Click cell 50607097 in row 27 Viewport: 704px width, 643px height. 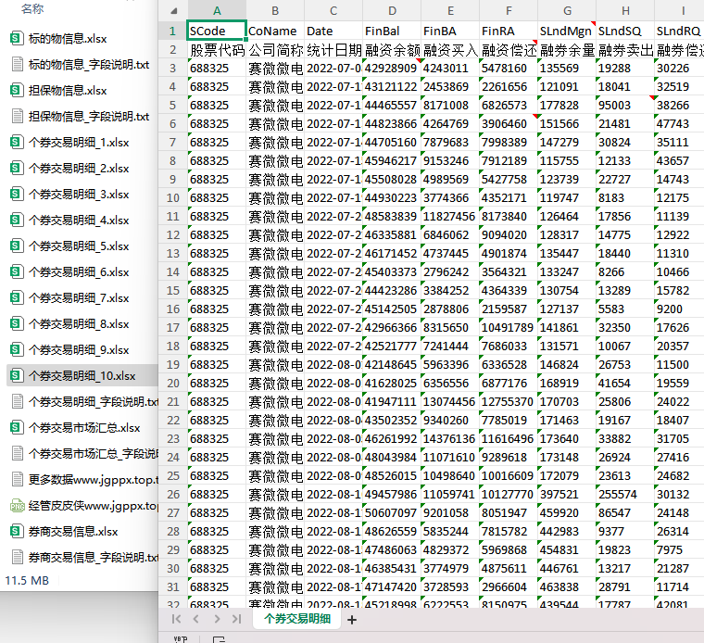click(392, 512)
